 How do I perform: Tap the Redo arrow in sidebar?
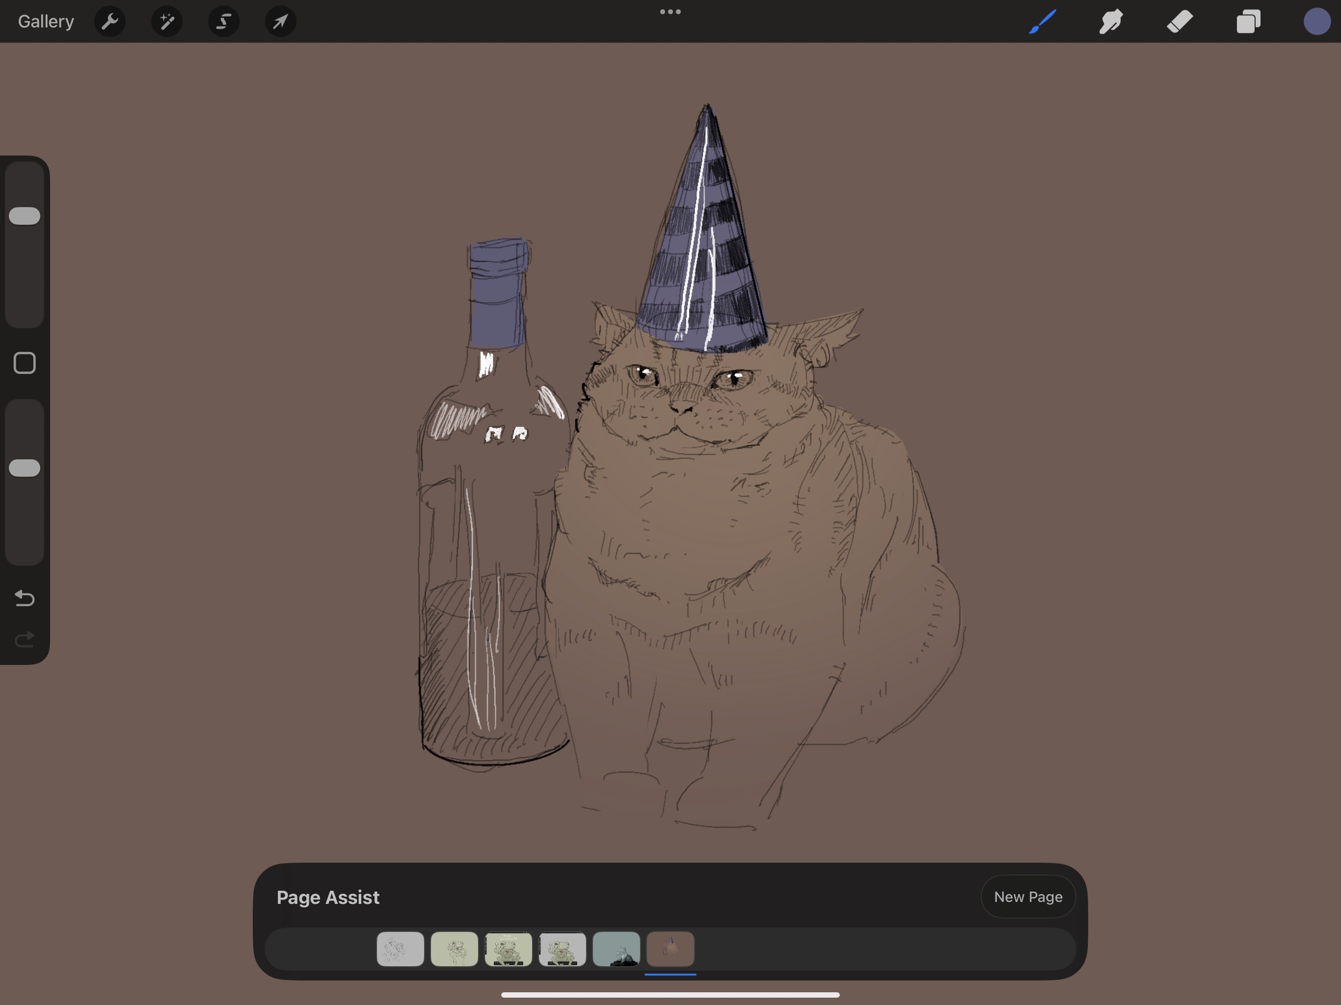pos(25,639)
